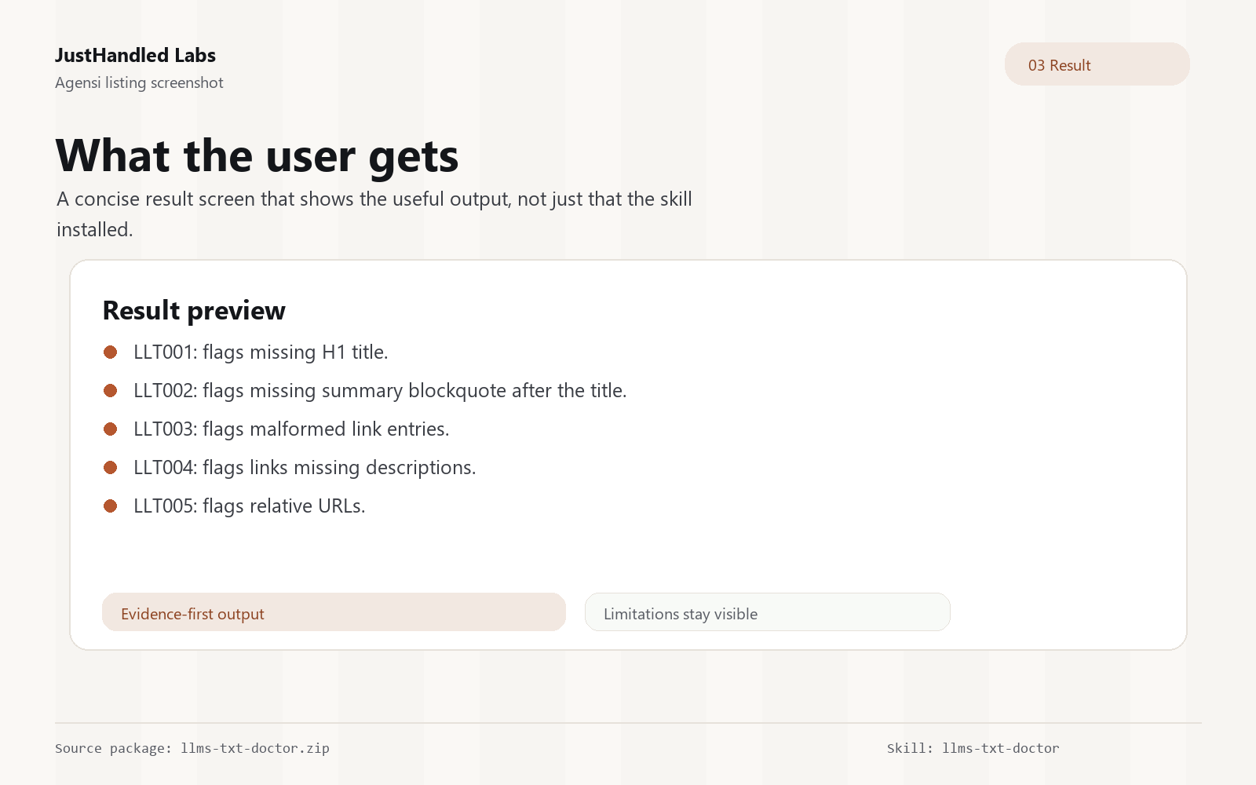Select the 03 Result badge
This screenshot has height=785, width=1256.
click(x=1097, y=64)
